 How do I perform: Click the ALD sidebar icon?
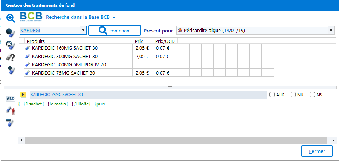(11, 98)
